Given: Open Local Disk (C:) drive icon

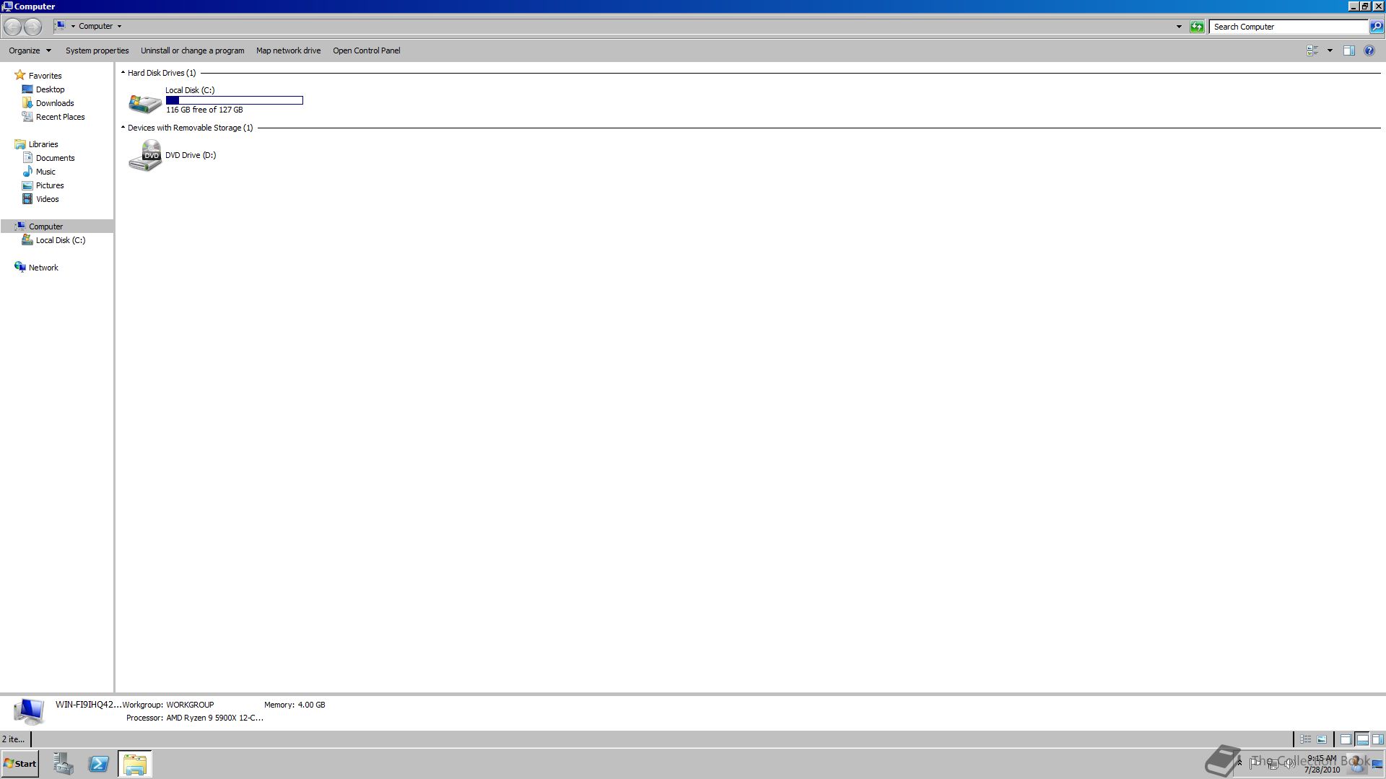Looking at the screenshot, I should [145, 102].
